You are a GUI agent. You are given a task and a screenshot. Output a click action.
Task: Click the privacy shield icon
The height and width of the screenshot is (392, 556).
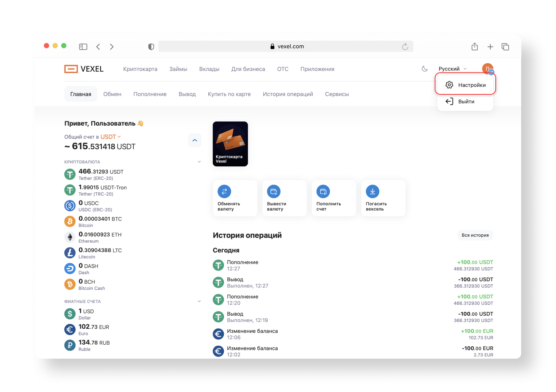click(x=151, y=47)
